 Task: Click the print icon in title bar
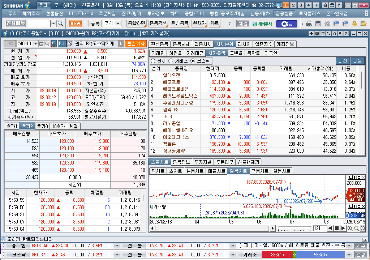332,5
